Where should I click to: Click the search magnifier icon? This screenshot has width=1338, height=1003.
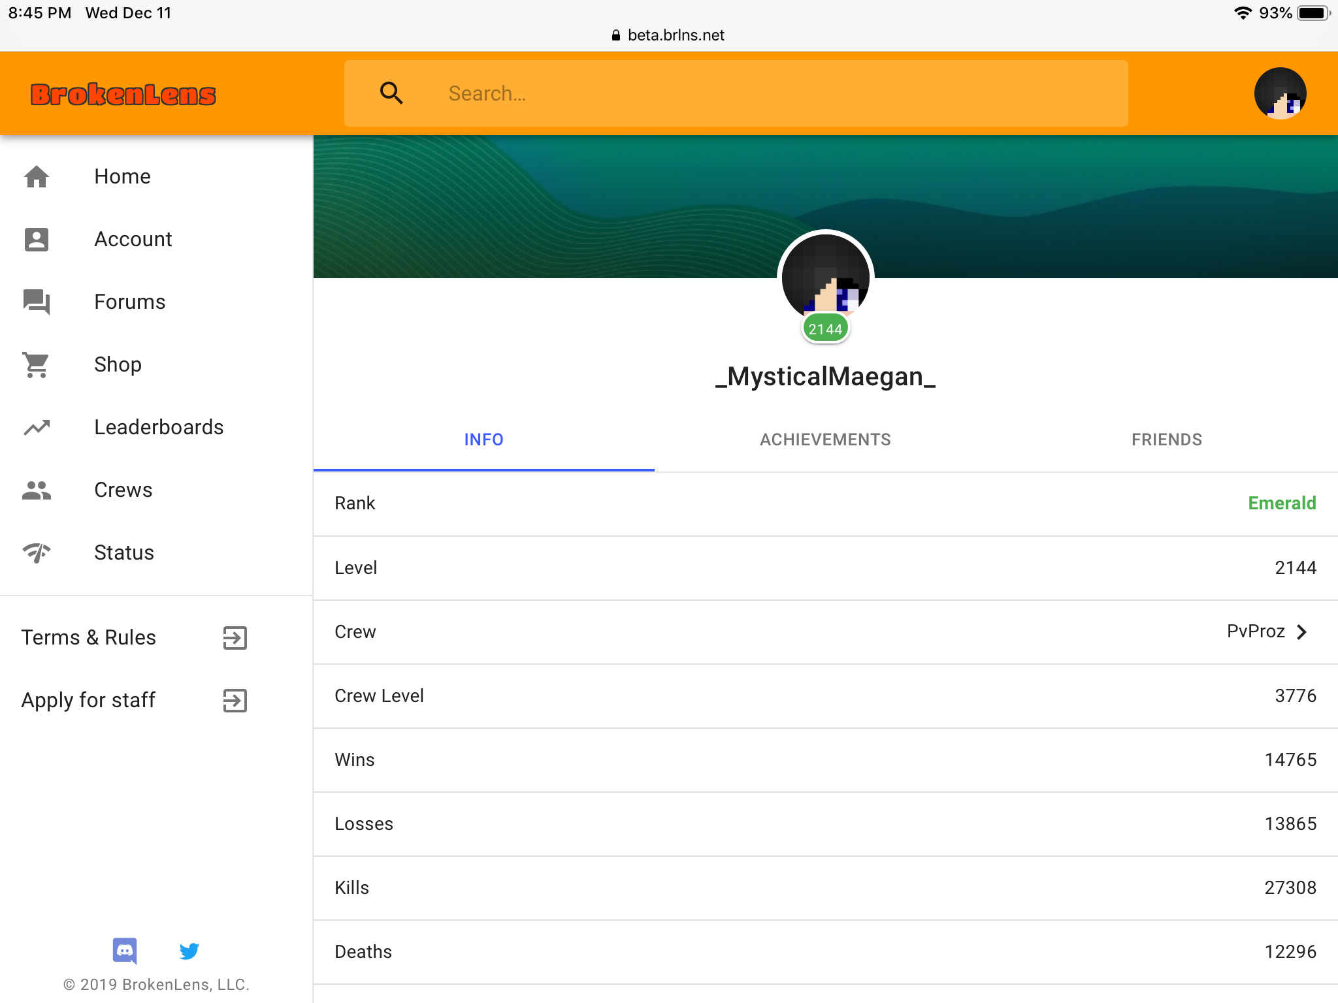391,93
